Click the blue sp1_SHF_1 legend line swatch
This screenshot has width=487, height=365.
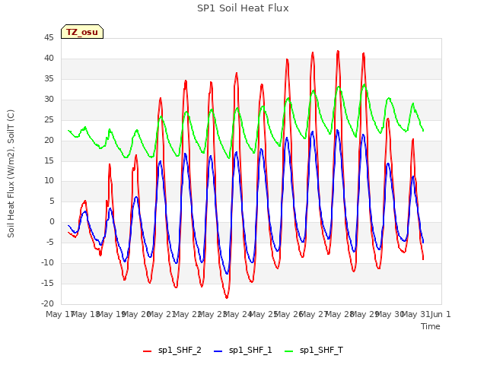pos(218,351)
